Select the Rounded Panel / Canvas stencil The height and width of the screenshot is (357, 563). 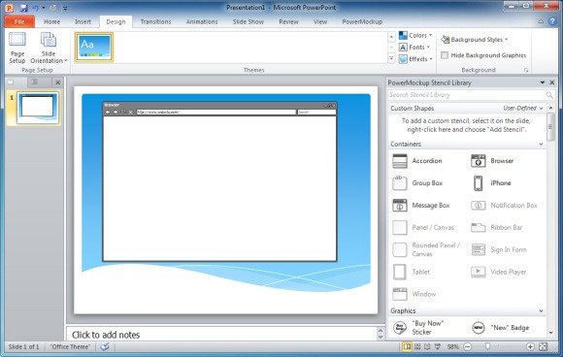(x=426, y=249)
